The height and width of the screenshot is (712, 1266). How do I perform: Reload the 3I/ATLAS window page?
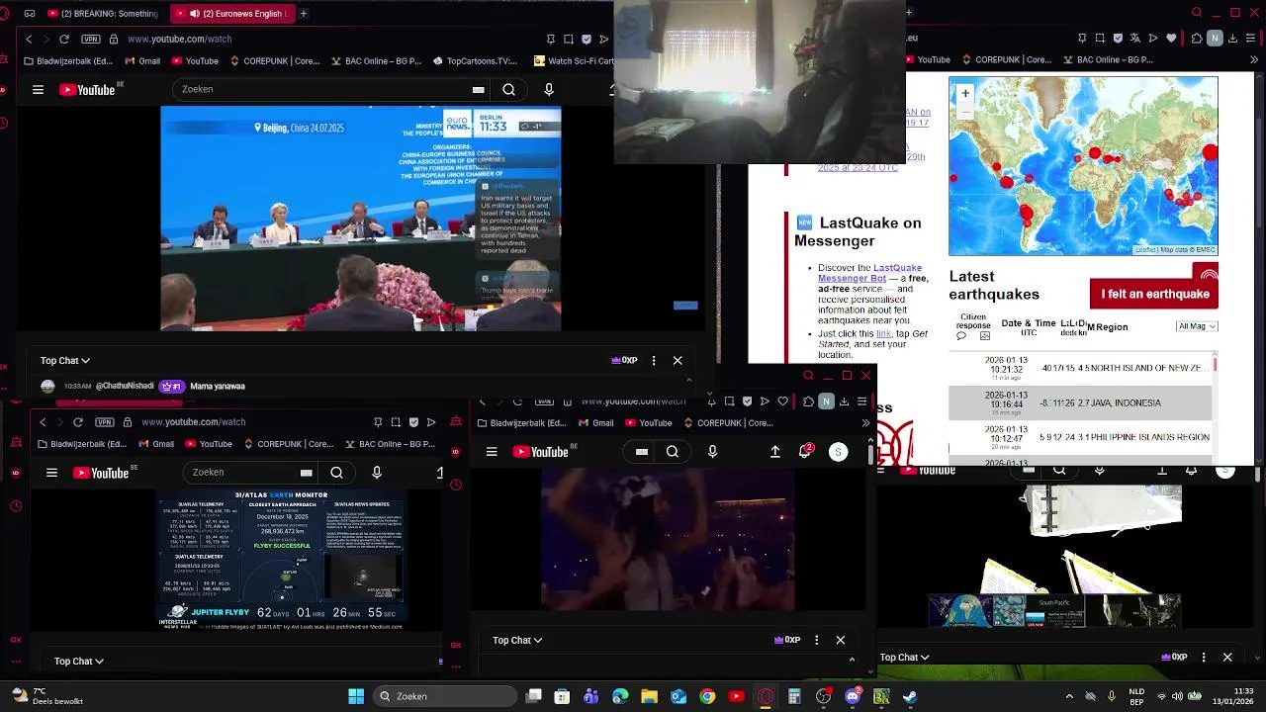(x=78, y=422)
